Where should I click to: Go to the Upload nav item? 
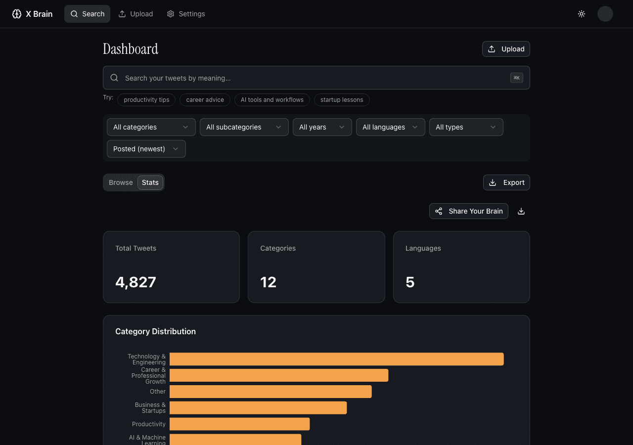[x=136, y=14]
